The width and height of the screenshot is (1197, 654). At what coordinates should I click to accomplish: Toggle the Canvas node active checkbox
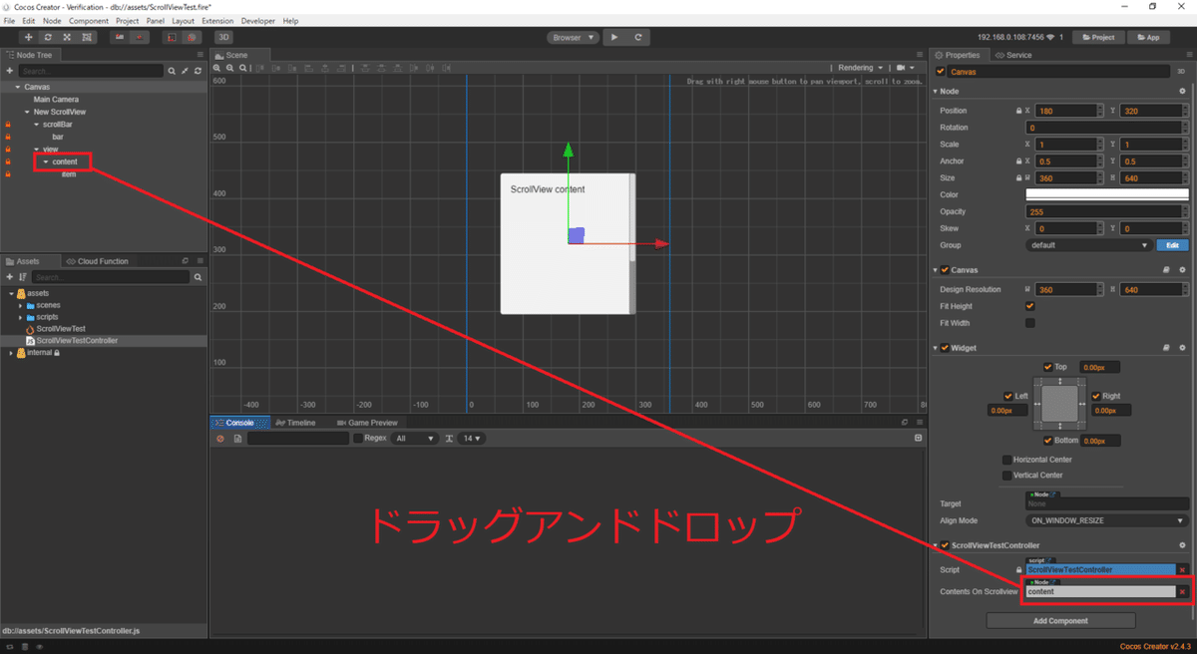(941, 72)
